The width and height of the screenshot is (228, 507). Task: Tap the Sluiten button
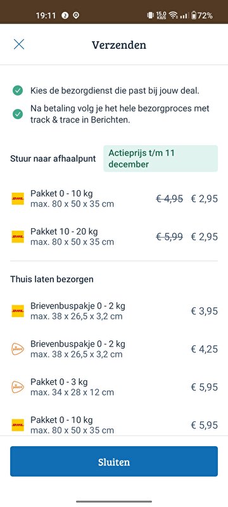pyautogui.click(x=114, y=461)
